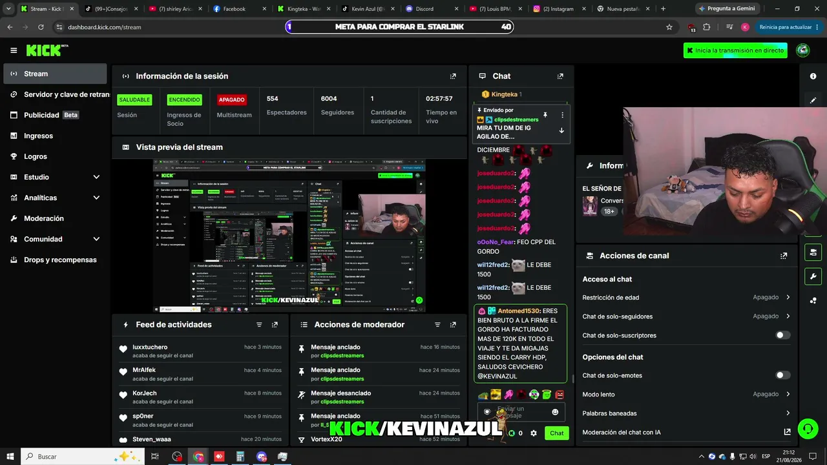Expand the Comunidad sidebar section
Viewport: 827px width, 465px height.
coord(96,239)
